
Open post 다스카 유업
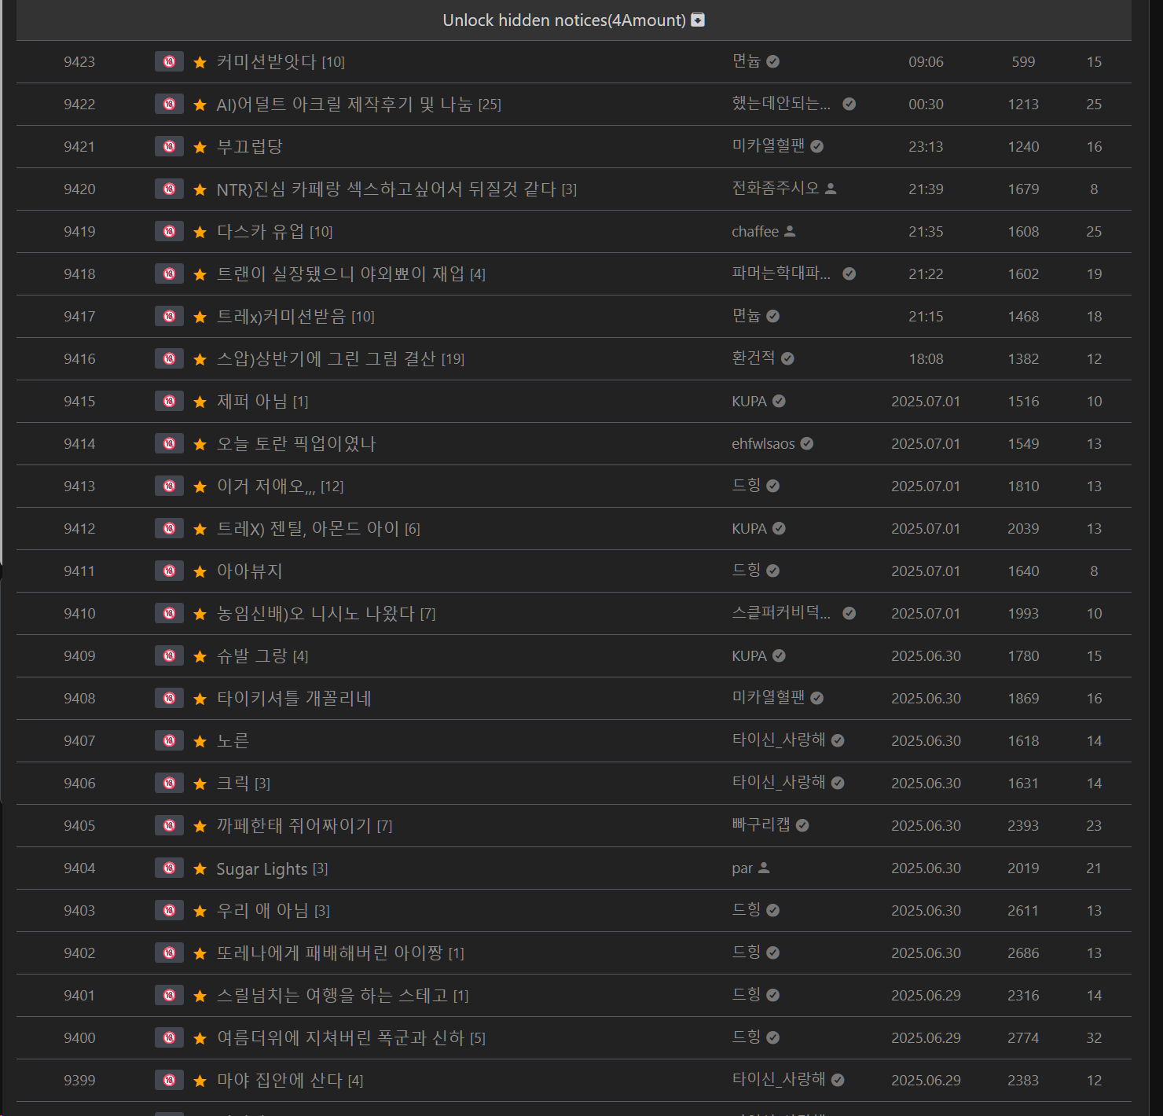(x=260, y=231)
